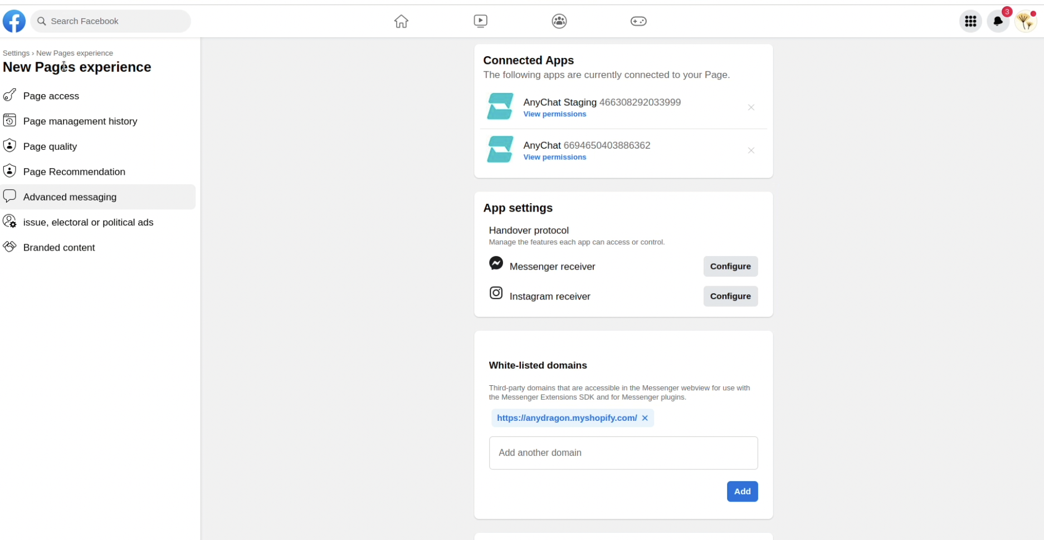Open the Gaming controller icon

[x=638, y=21]
